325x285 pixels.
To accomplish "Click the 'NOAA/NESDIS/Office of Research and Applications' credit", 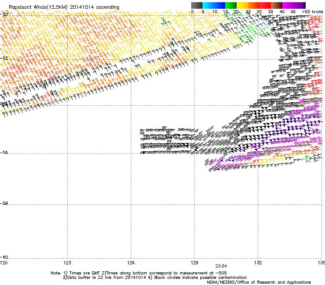I will coord(259,282).
